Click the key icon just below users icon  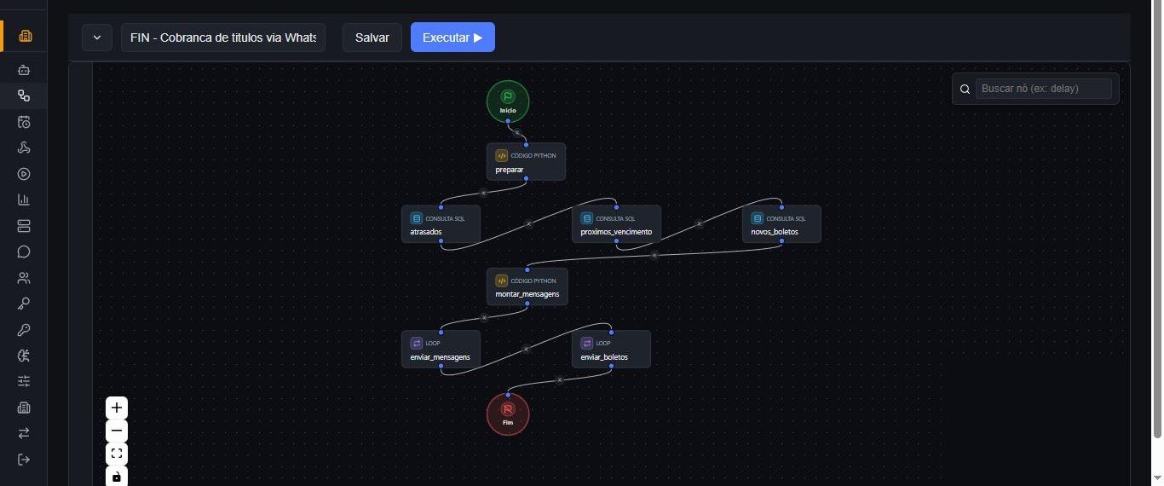[x=24, y=304]
